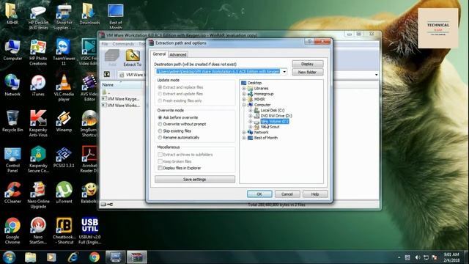469x264 pixels.
Task: Open the Winamp desktop icon
Action: pos(64,121)
